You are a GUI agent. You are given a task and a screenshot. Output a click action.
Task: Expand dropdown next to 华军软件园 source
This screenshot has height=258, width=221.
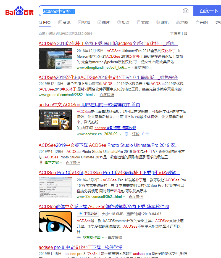102,238
